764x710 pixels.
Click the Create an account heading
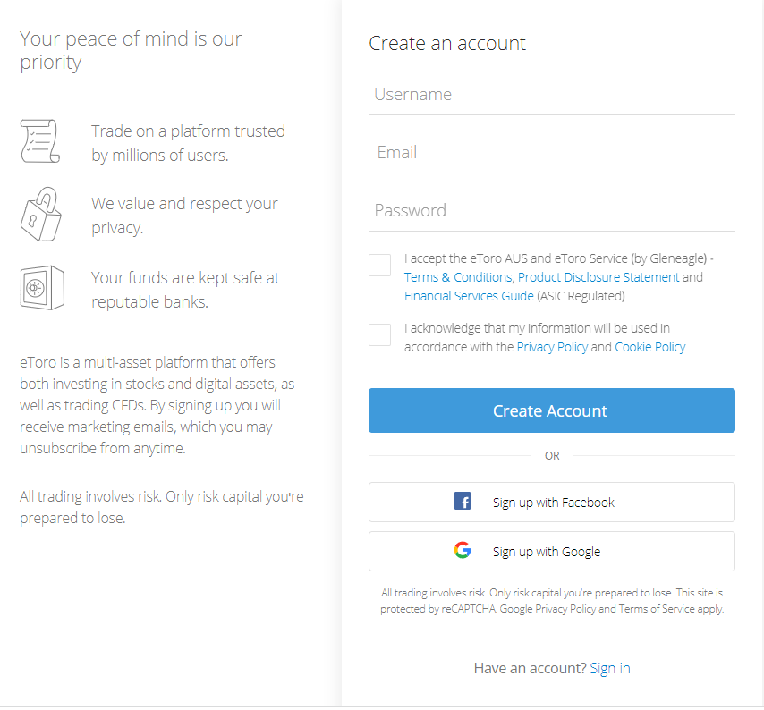coord(447,43)
